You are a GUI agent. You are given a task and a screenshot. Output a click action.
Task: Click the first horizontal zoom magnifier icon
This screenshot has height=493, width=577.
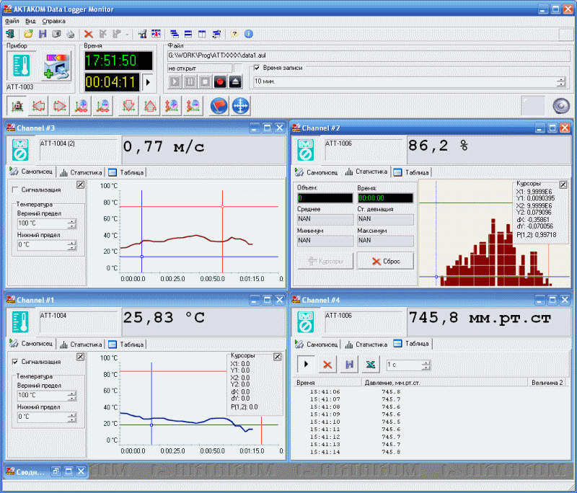[81, 106]
